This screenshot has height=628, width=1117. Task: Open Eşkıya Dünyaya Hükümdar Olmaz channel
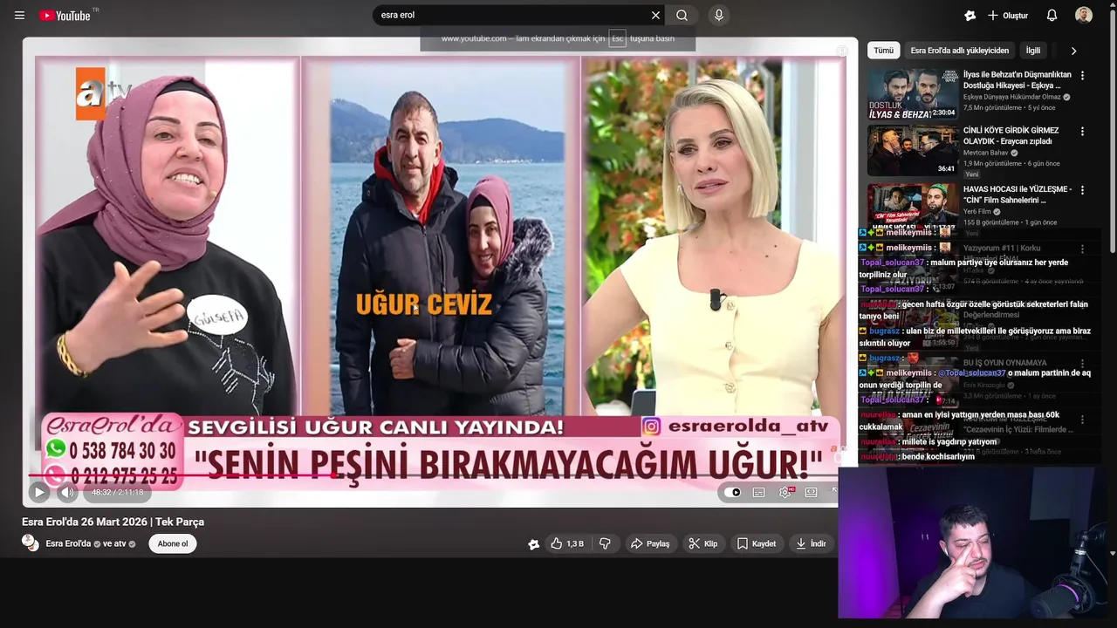tap(1012, 97)
